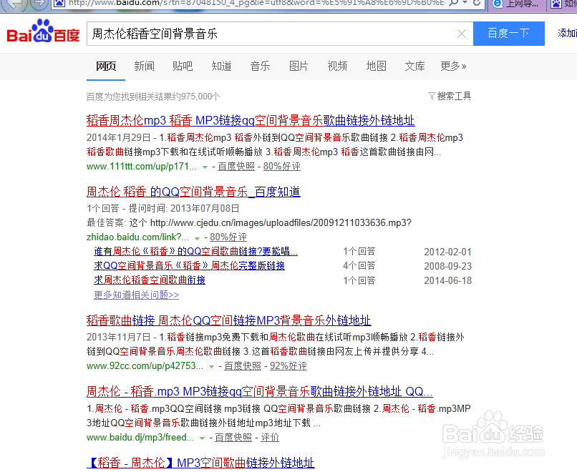Click the 92%好评 link
This screenshot has height=472, width=577.
coord(288,366)
